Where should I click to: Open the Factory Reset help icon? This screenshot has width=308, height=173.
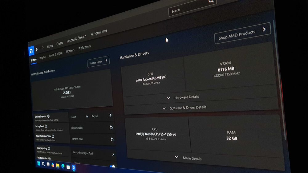point(46,126)
